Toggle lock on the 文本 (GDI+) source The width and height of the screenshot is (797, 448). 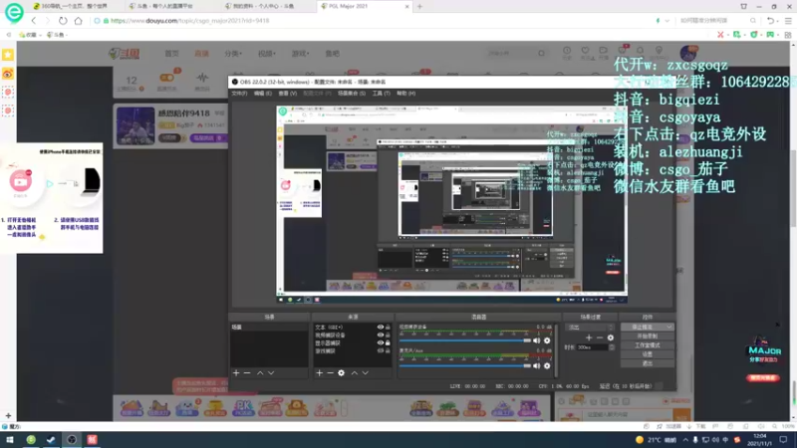pos(388,328)
